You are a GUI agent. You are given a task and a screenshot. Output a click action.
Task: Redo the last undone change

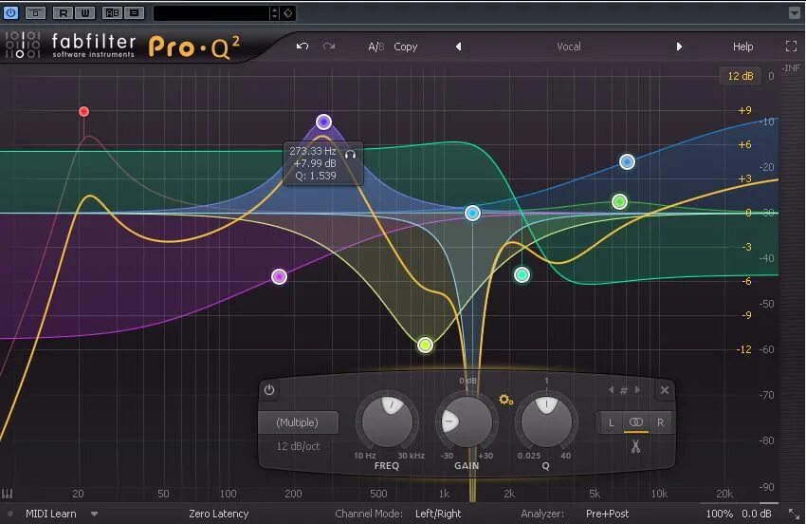(x=329, y=47)
